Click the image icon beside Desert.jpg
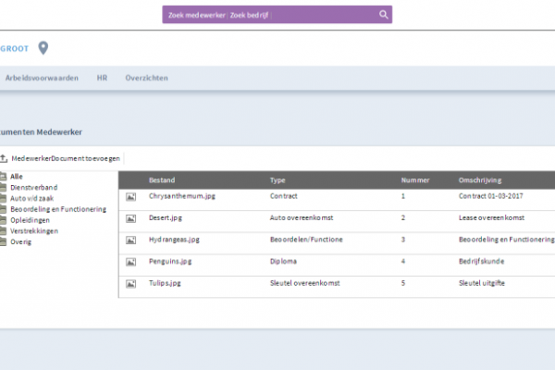 (130, 218)
